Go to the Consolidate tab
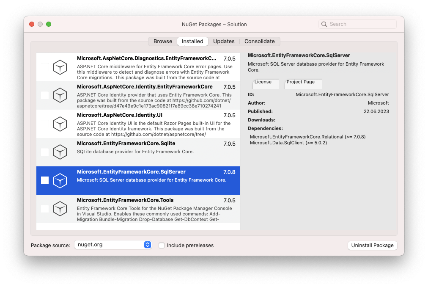The height and width of the screenshot is (287, 428). [x=260, y=41]
